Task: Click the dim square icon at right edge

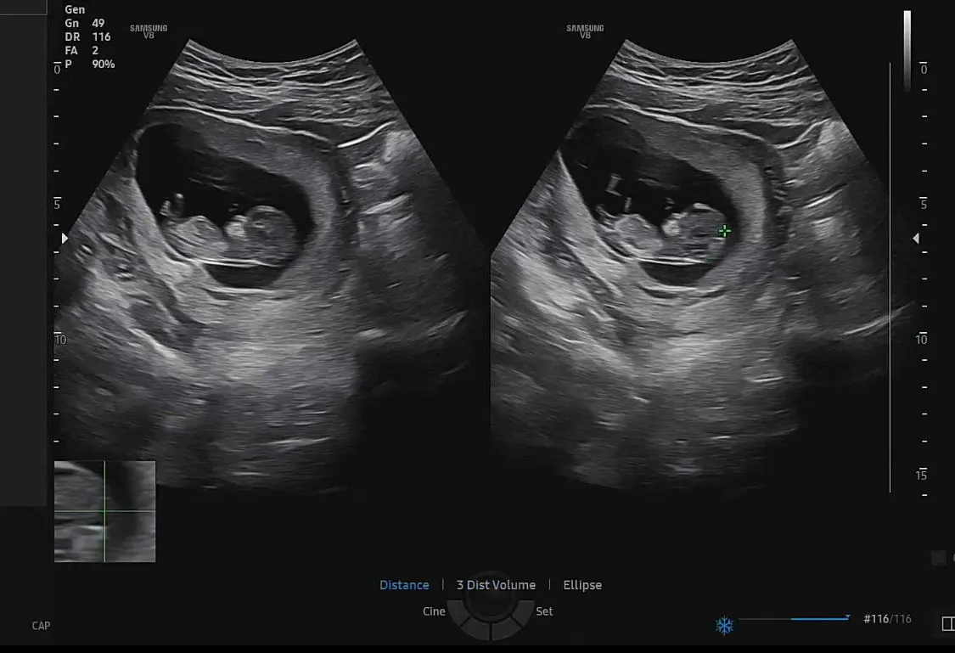Action: pyautogui.click(x=939, y=557)
